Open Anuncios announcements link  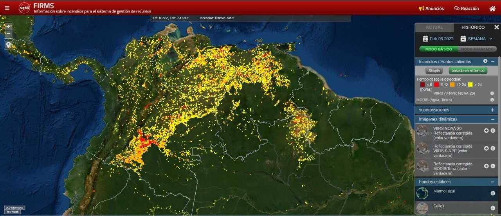tap(431, 9)
